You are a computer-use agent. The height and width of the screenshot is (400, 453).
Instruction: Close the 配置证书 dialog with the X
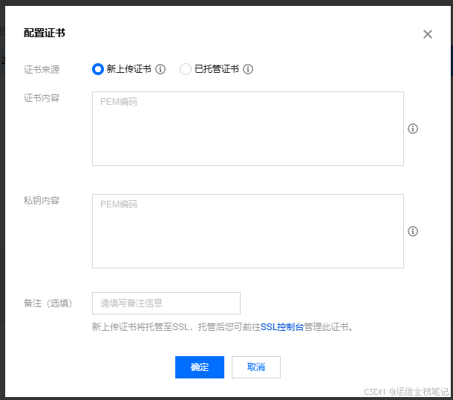428,34
